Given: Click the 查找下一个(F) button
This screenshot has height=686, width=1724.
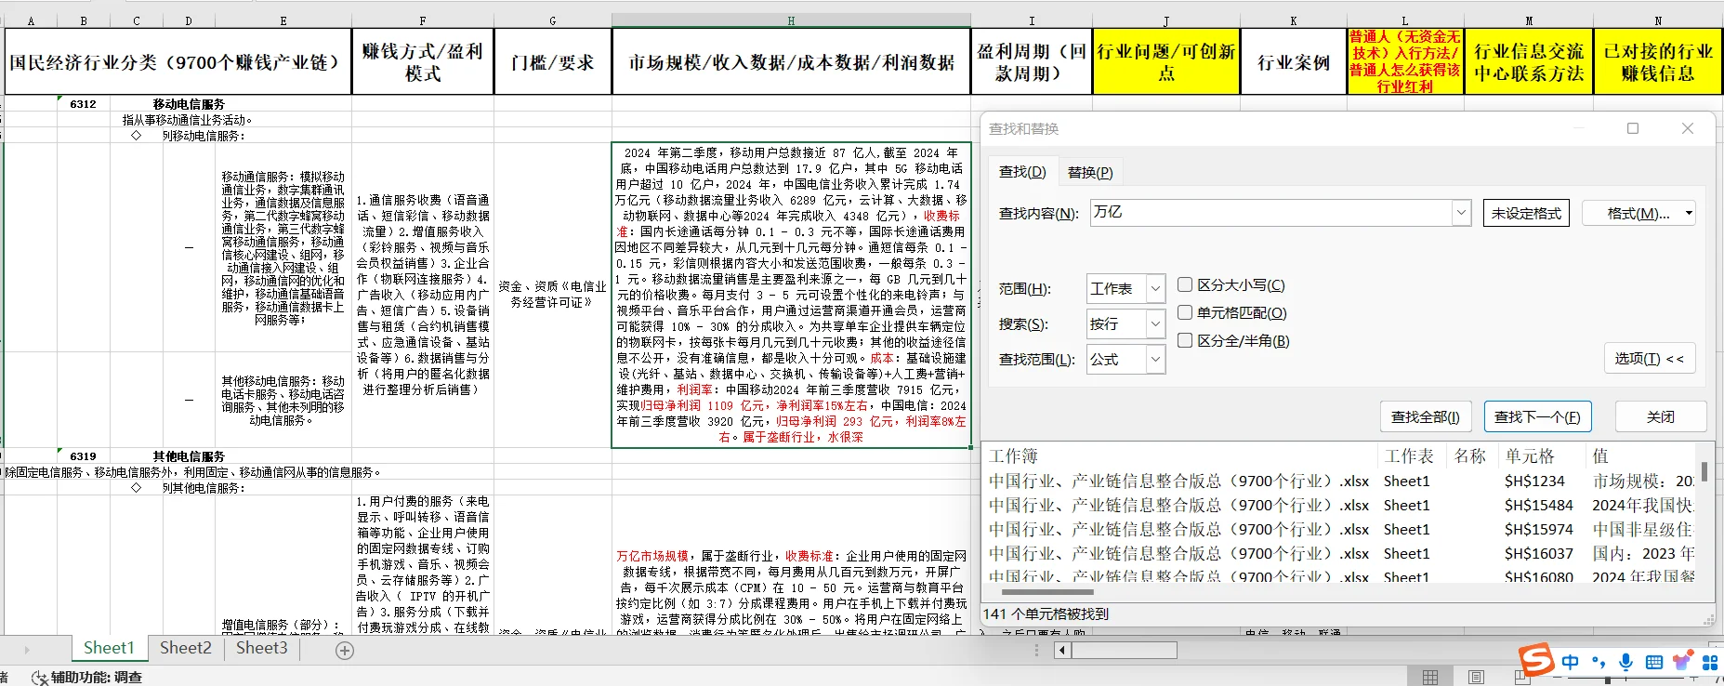Looking at the screenshot, I should pos(1537,416).
